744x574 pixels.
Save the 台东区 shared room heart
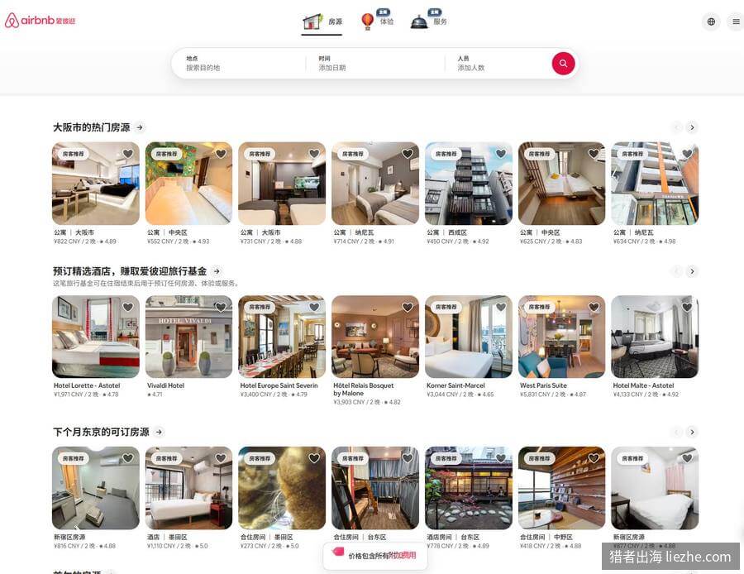tap(408, 458)
